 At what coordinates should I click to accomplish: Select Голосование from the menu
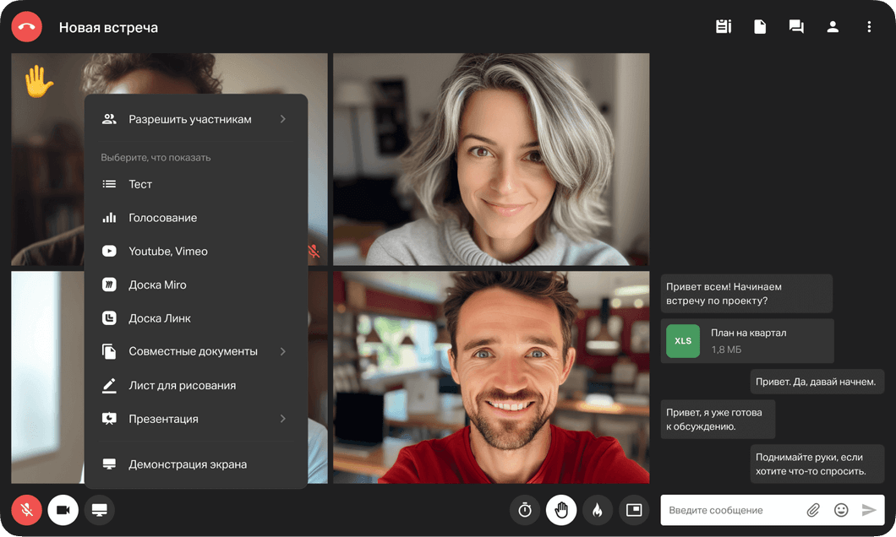click(x=162, y=218)
